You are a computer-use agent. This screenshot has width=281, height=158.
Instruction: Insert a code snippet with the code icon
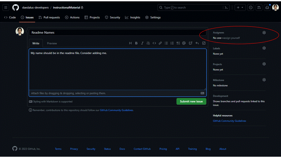click(x=154, y=43)
